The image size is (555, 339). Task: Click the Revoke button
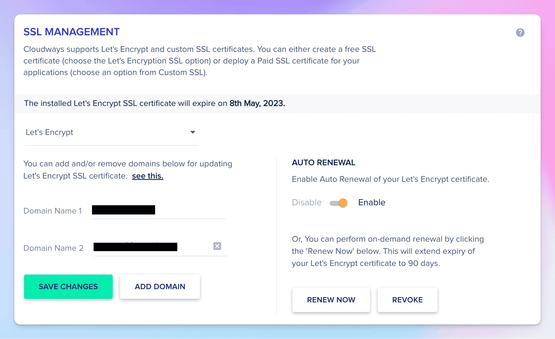(x=407, y=300)
